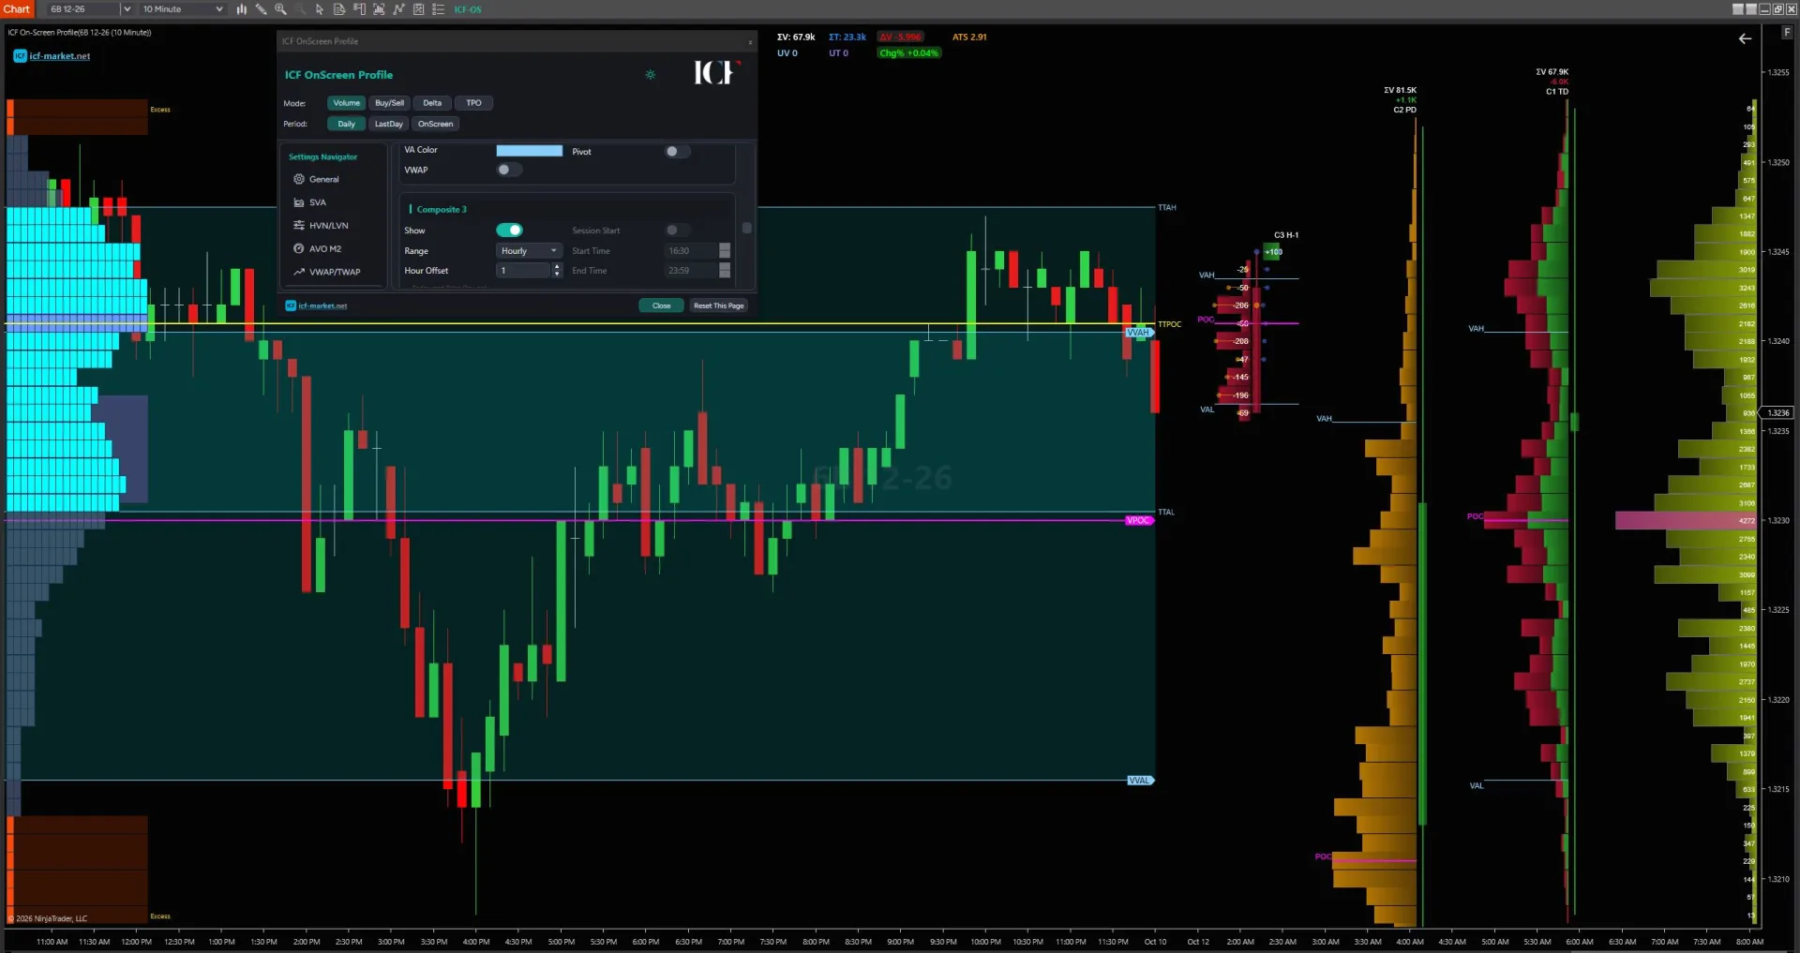Select the drawing pencil tool

261,9
